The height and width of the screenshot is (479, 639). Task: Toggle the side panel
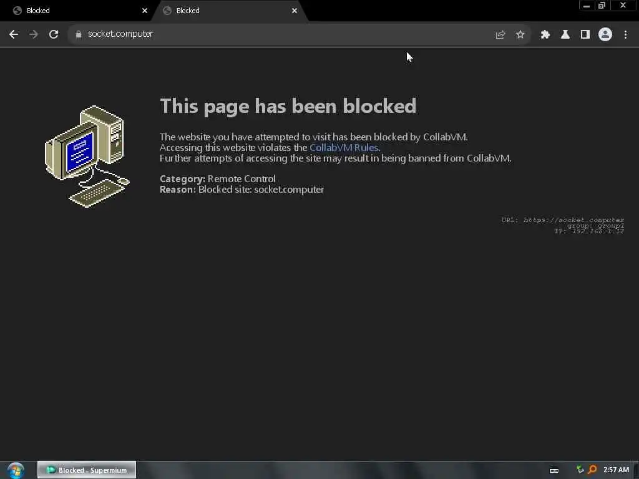click(585, 35)
